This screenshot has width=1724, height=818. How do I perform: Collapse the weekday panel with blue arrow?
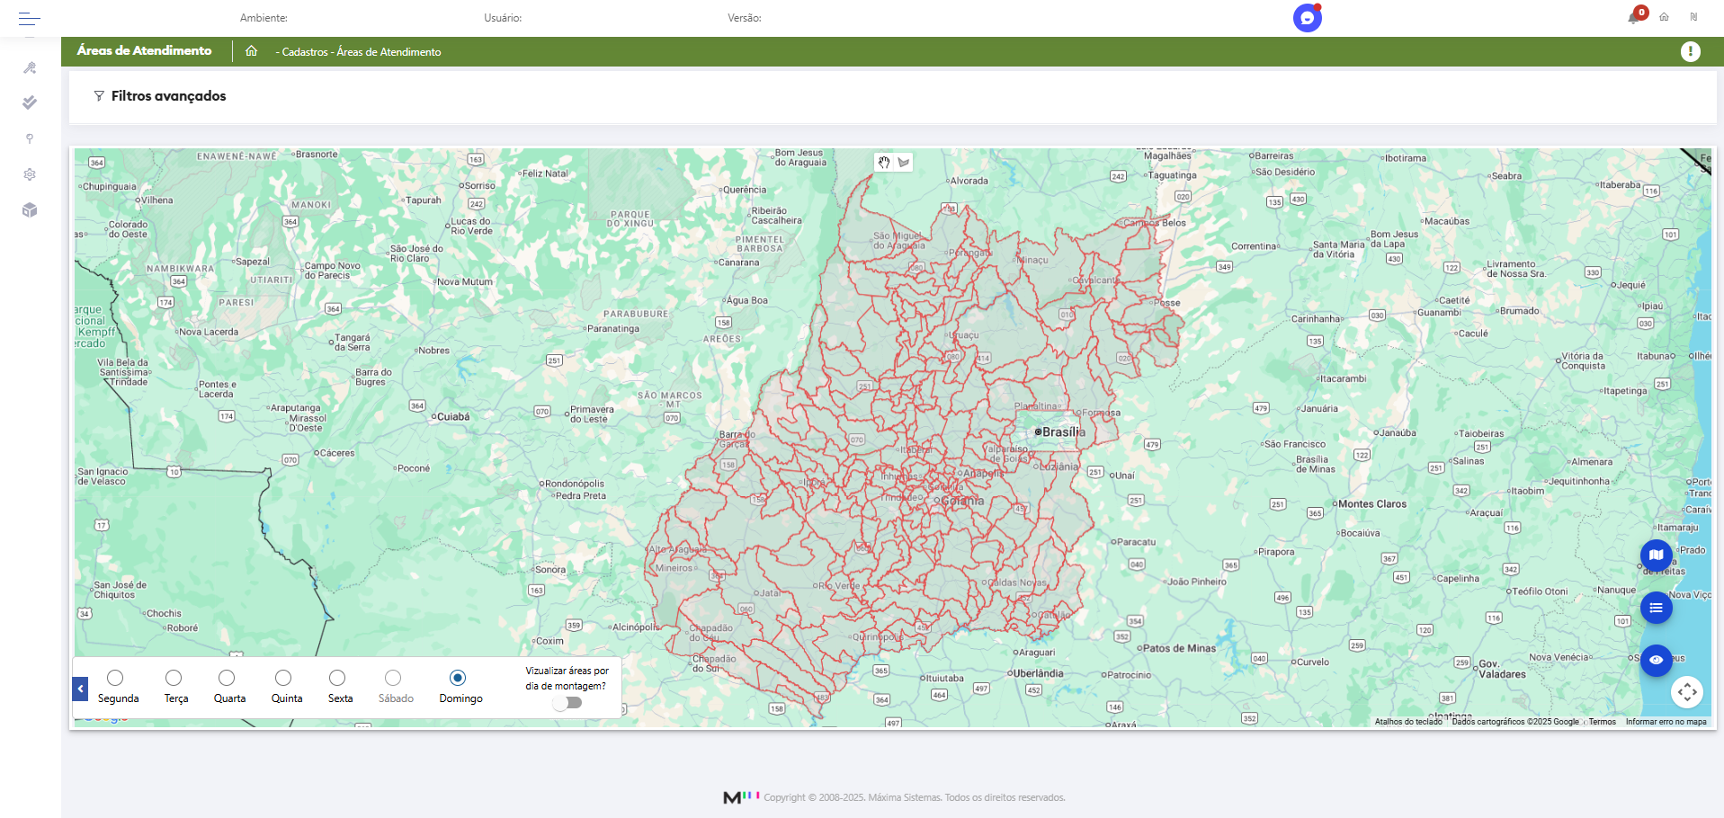[80, 689]
